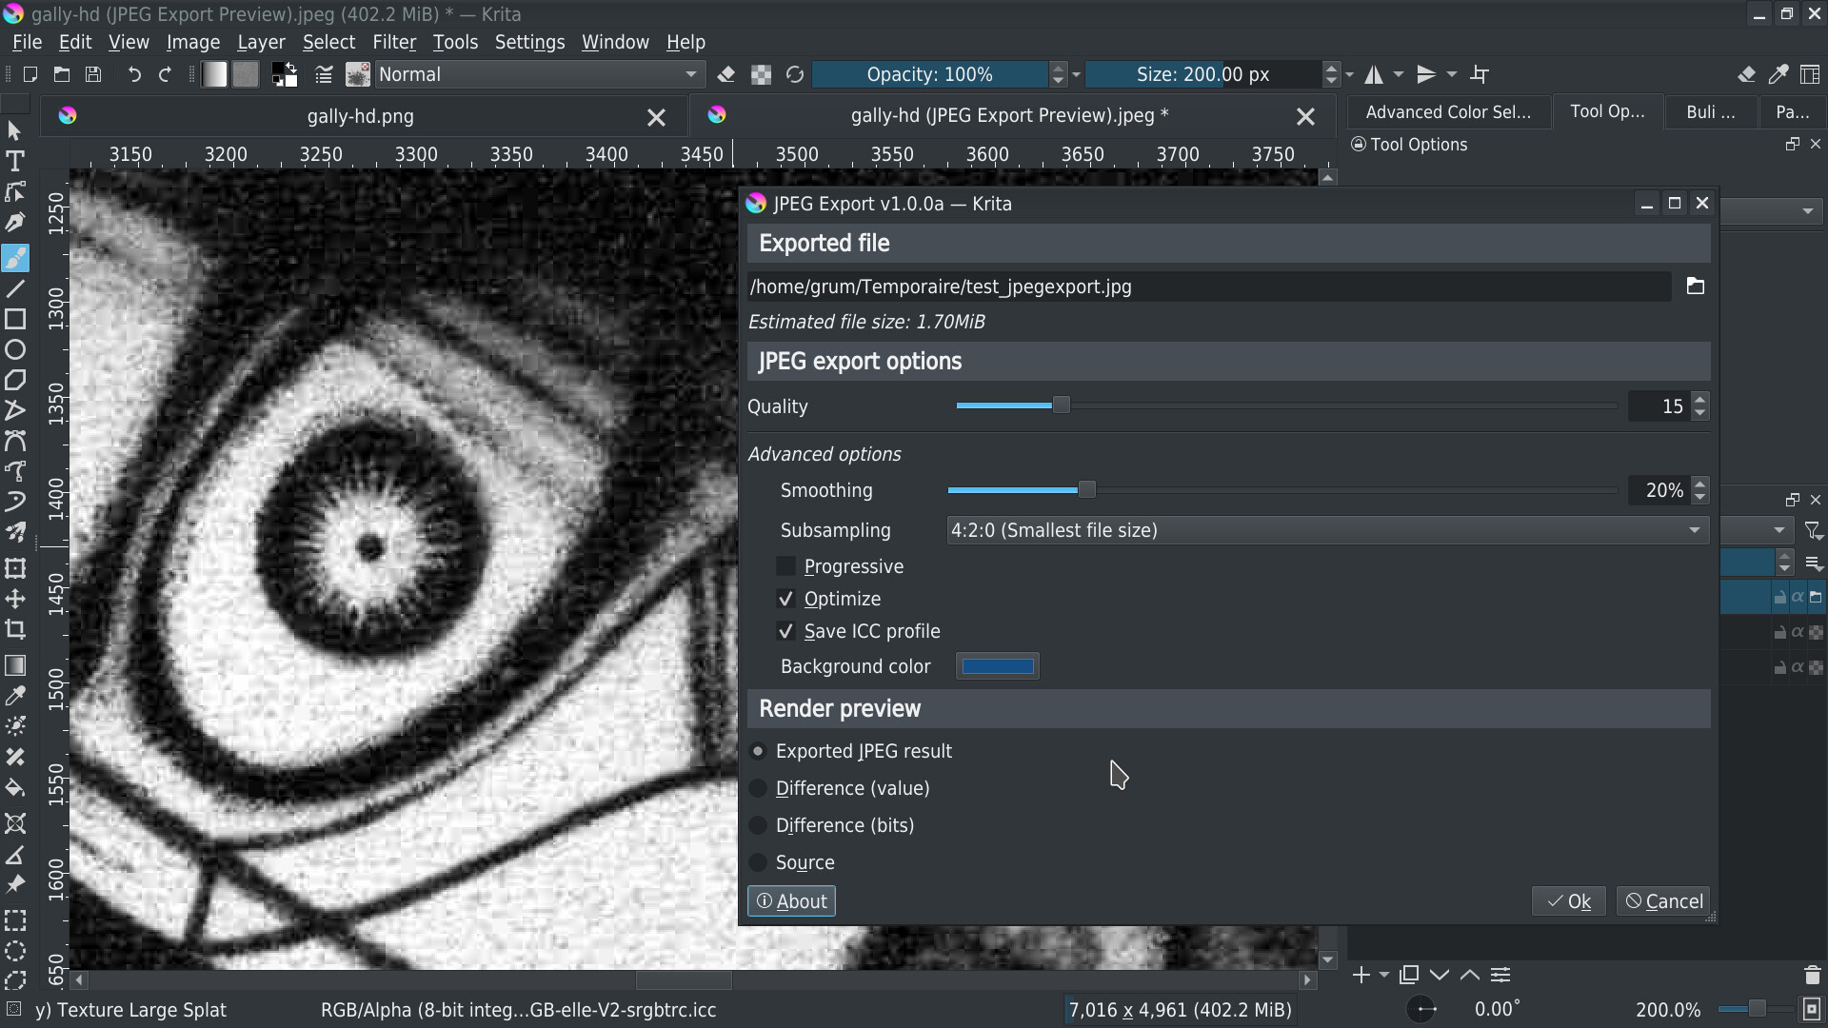Select the Ellipse tool
Viewport: 1828px width, 1028px height.
point(15,349)
